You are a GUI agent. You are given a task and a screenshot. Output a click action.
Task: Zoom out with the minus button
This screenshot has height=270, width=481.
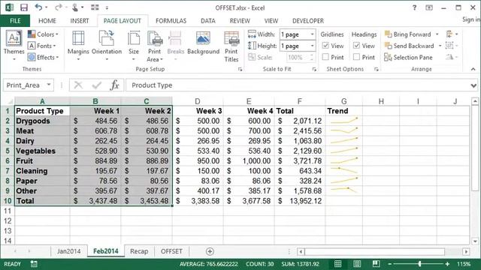(389, 264)
